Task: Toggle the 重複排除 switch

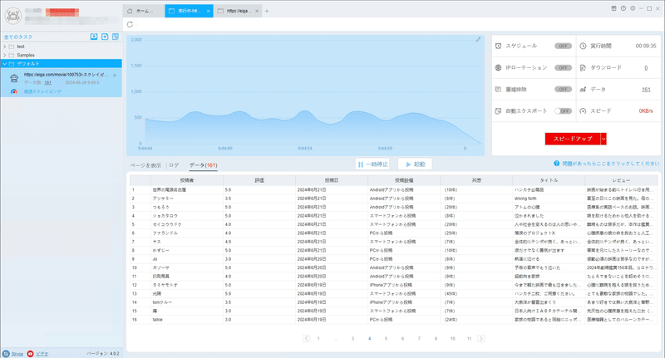Action: [x=563, y=90]
